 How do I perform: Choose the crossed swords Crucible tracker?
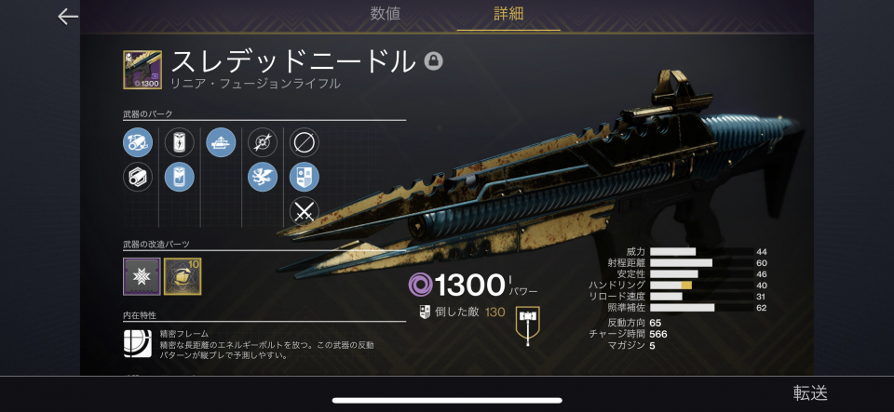tap(305, 212)
